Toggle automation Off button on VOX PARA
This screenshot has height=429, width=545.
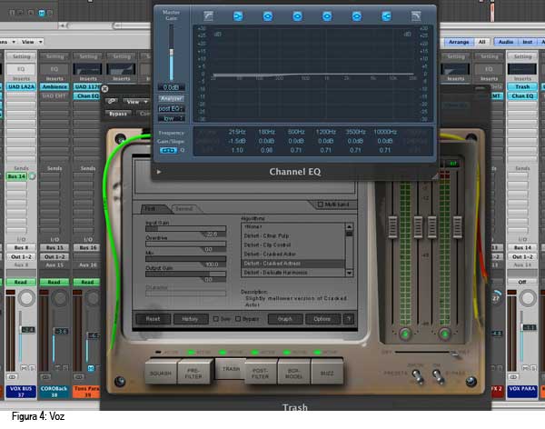tap(521, 282)
